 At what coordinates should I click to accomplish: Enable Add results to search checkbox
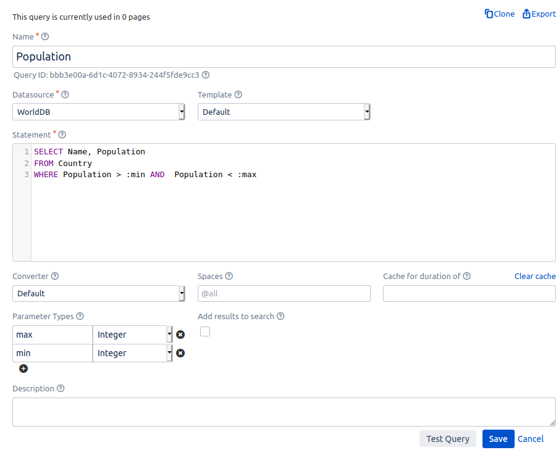(205, 331)
